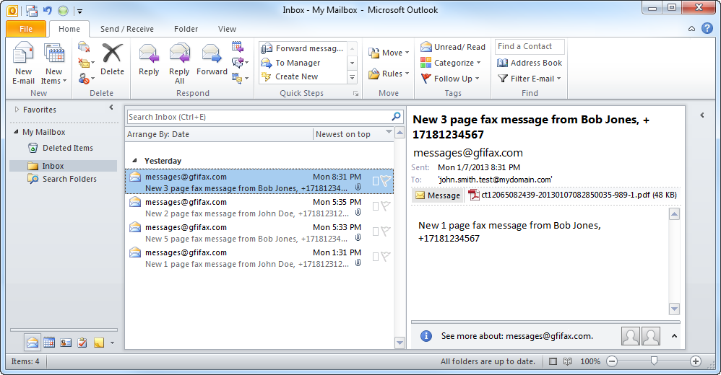Set category on the Mon 5:35 PM message
The width and height of the screenshot is (721, 375).
pyautogui.click(x=376, y=206)
